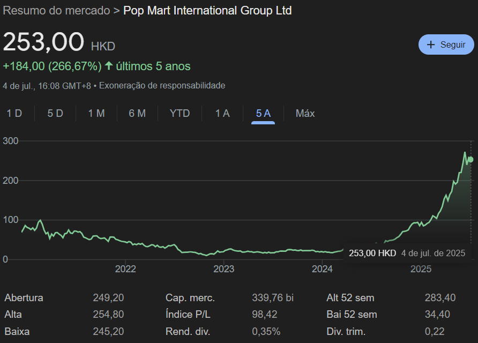
Task: Click the 2023 x-axis label
Action: coord(224,269)
